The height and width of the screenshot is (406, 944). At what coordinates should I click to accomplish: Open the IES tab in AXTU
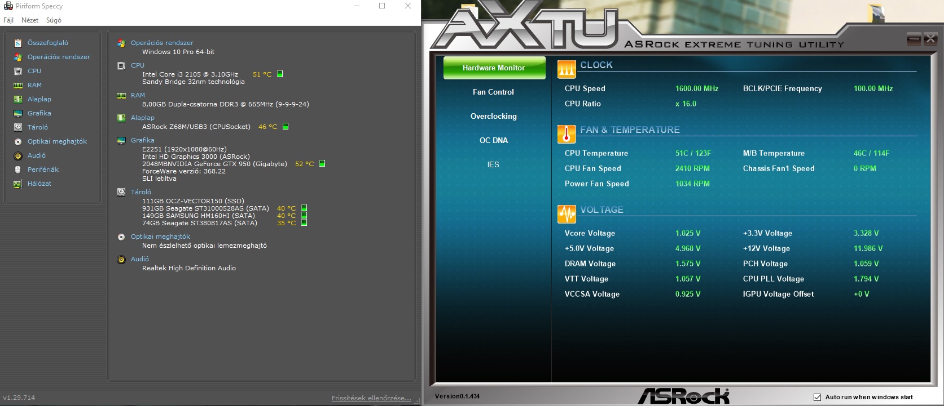pos(493,164)
